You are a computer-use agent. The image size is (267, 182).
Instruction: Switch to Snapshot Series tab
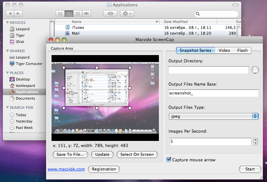[195, 51]
